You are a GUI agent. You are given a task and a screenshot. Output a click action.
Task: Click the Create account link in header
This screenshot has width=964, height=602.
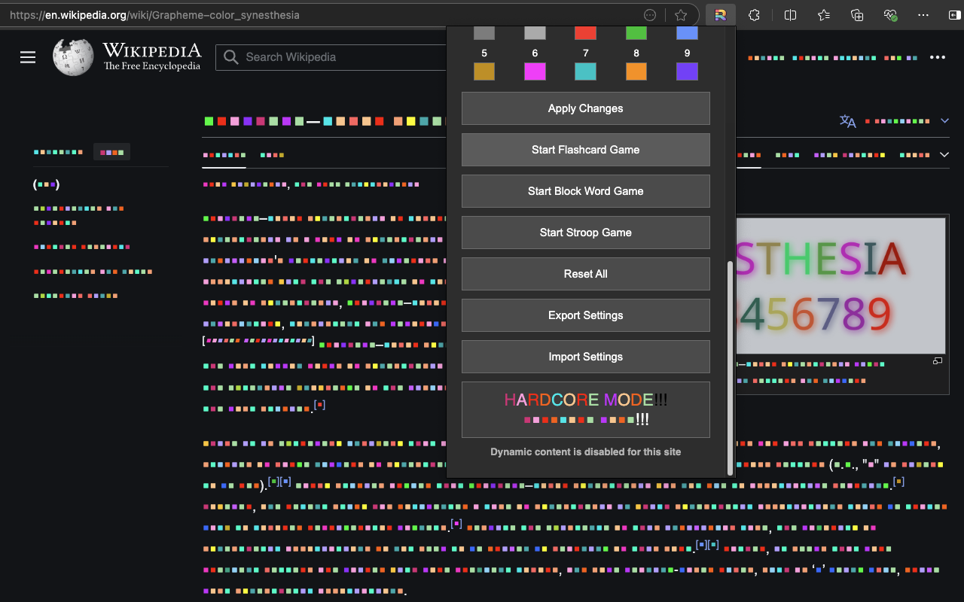[834, 57]
